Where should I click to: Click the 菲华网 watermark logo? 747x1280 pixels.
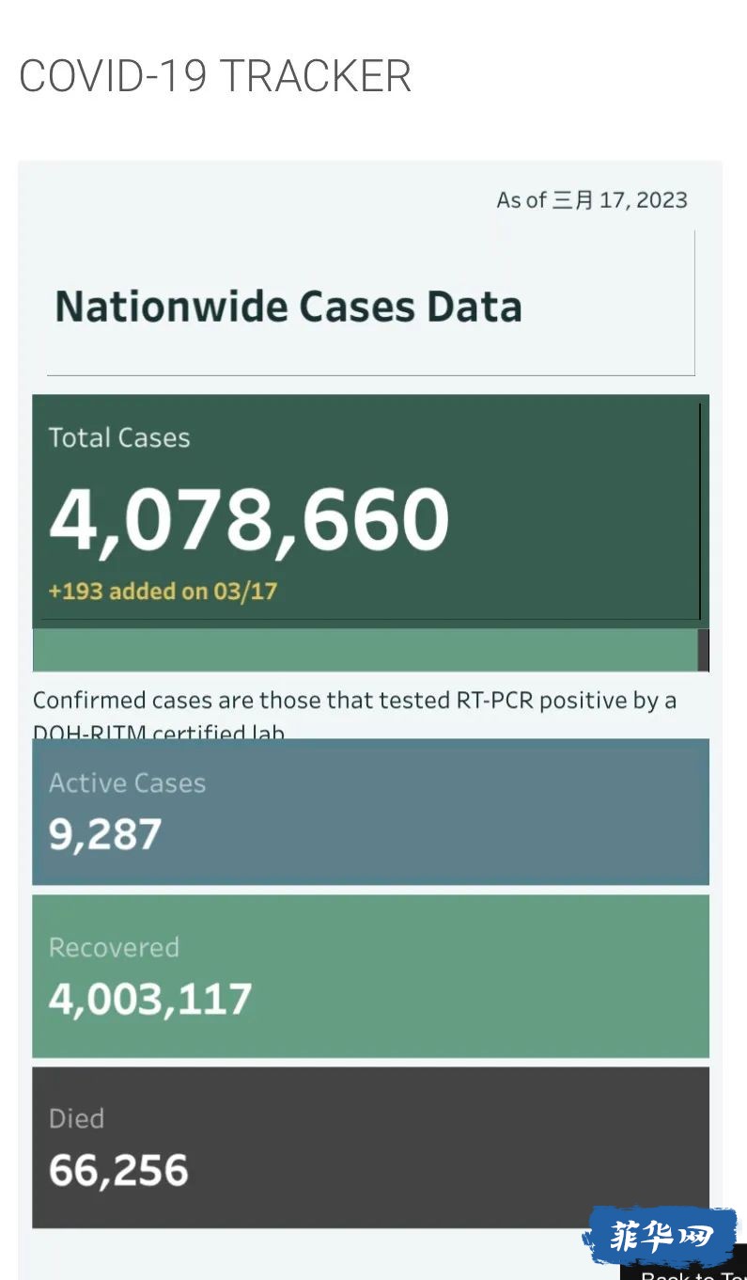pyautogui.click(x=661, y=1235)
